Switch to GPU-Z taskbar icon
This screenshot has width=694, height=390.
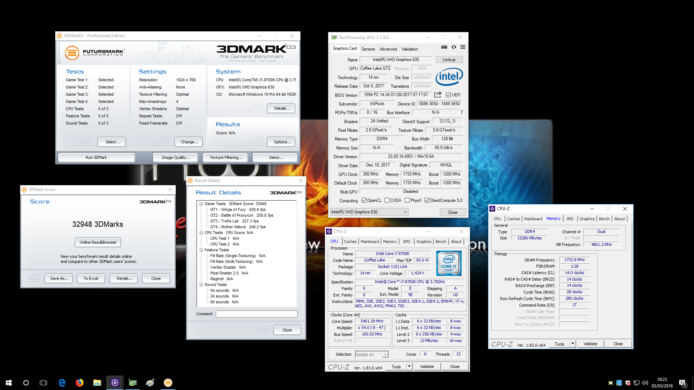pyautogui.click(x=133, y=383)
